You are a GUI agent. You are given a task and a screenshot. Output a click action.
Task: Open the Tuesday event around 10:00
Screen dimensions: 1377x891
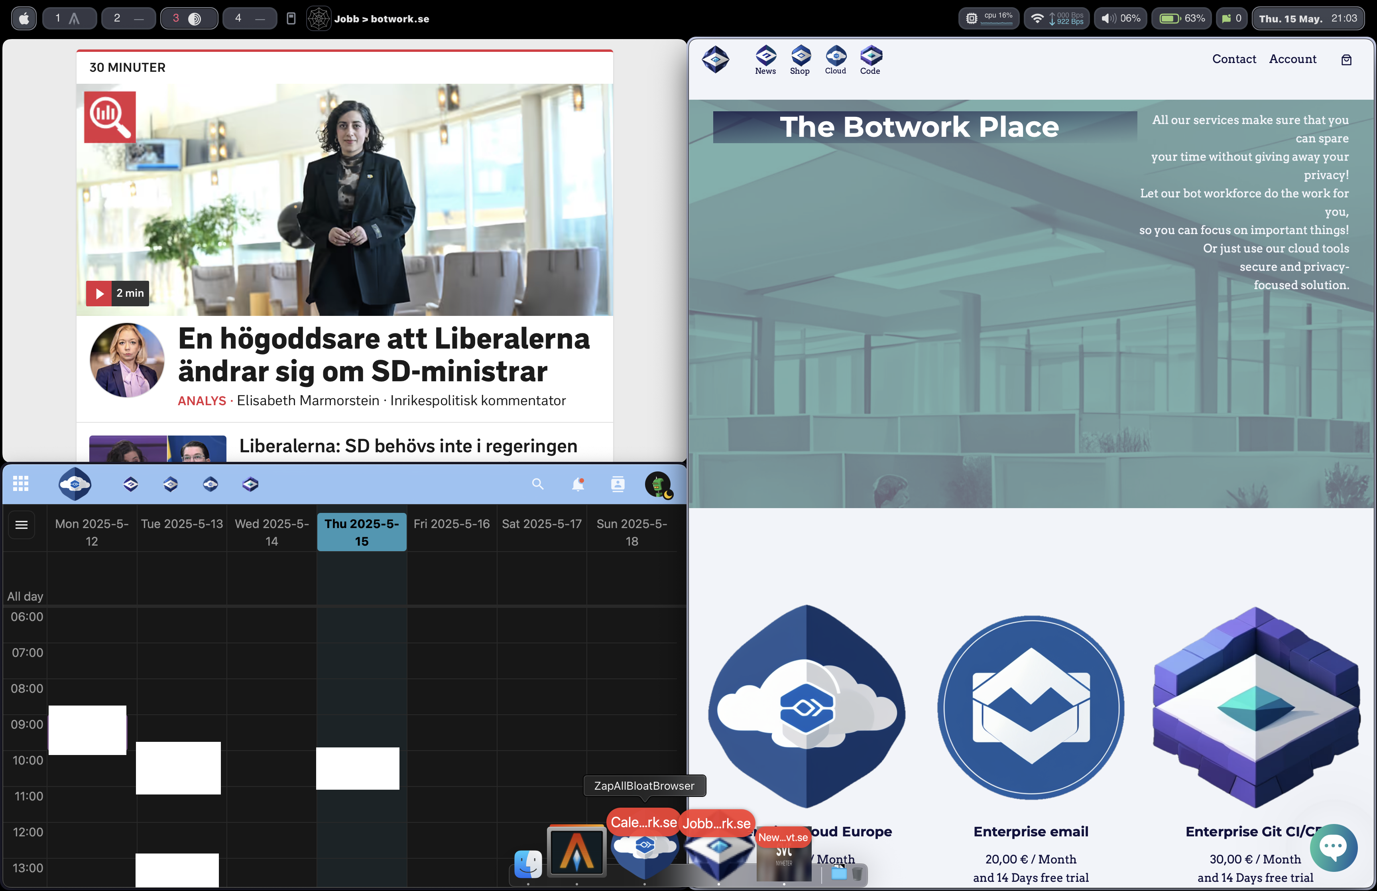[178, 768]
